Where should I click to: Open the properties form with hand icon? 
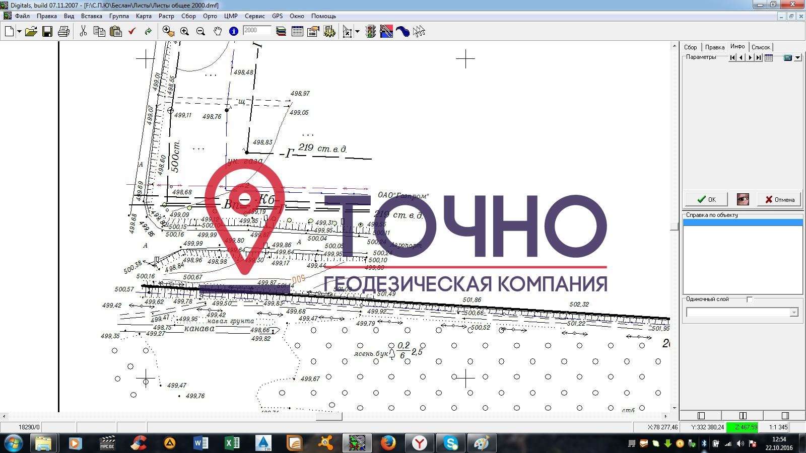pyautogui.click(x=313, y=32)
